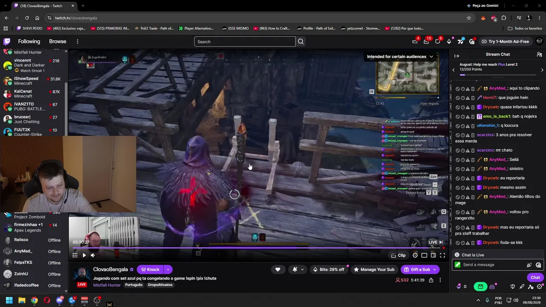Open the video player settings gear
Screen dimensions: 546x307
click(x=415, y=255)
